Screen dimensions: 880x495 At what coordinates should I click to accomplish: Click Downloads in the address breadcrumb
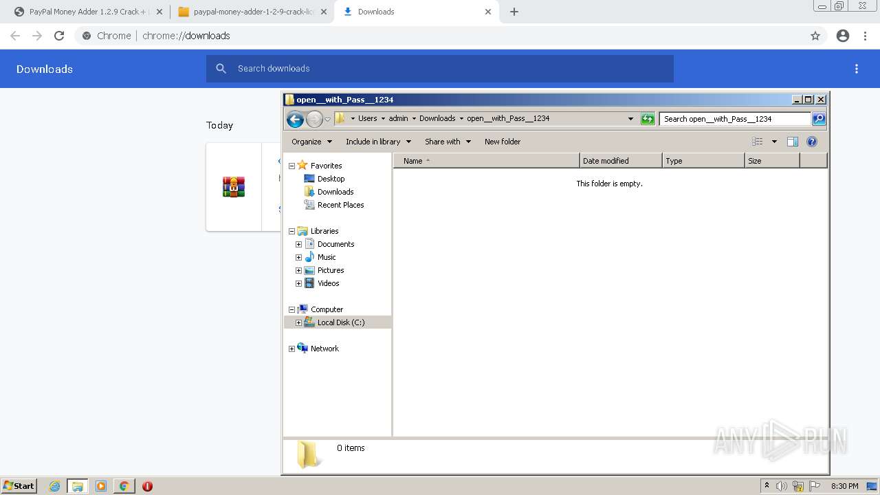[437, 118]
